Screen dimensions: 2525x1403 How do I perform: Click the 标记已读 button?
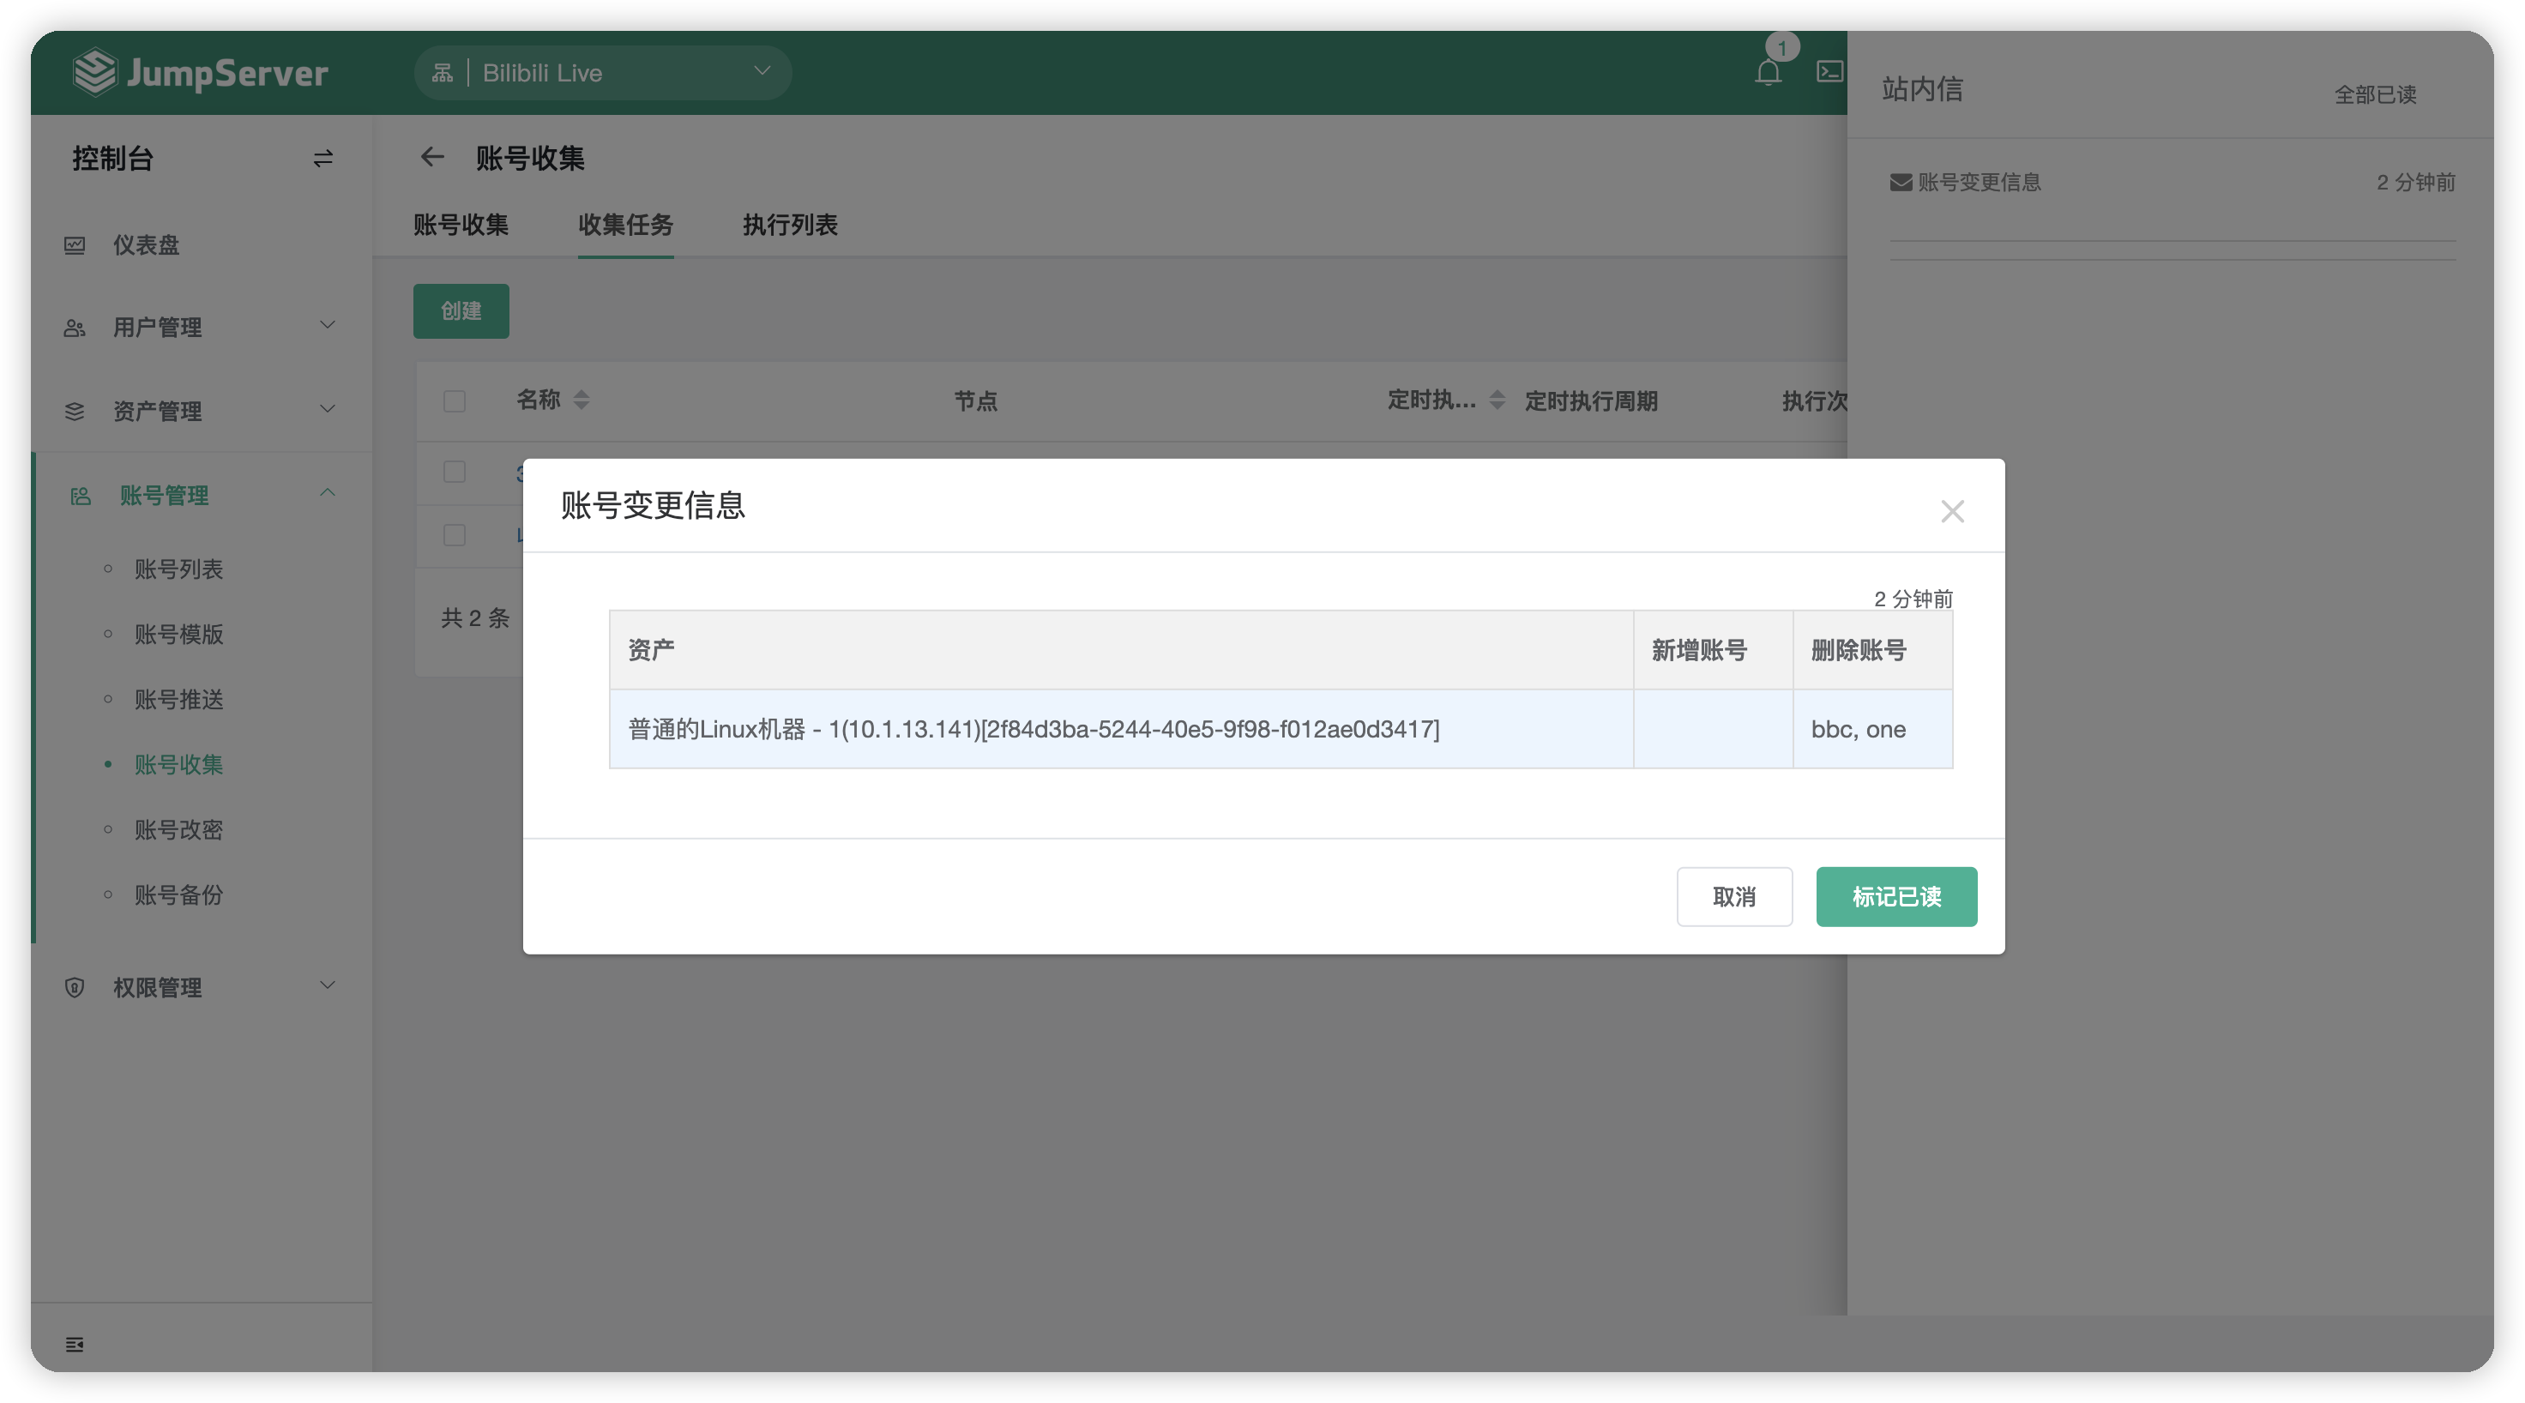tap(1895, 896)
